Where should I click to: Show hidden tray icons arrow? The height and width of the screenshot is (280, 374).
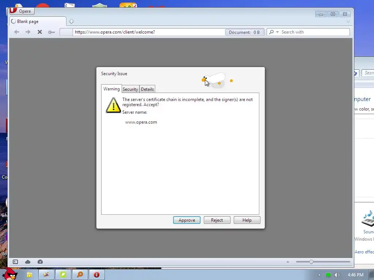point(319,275)
